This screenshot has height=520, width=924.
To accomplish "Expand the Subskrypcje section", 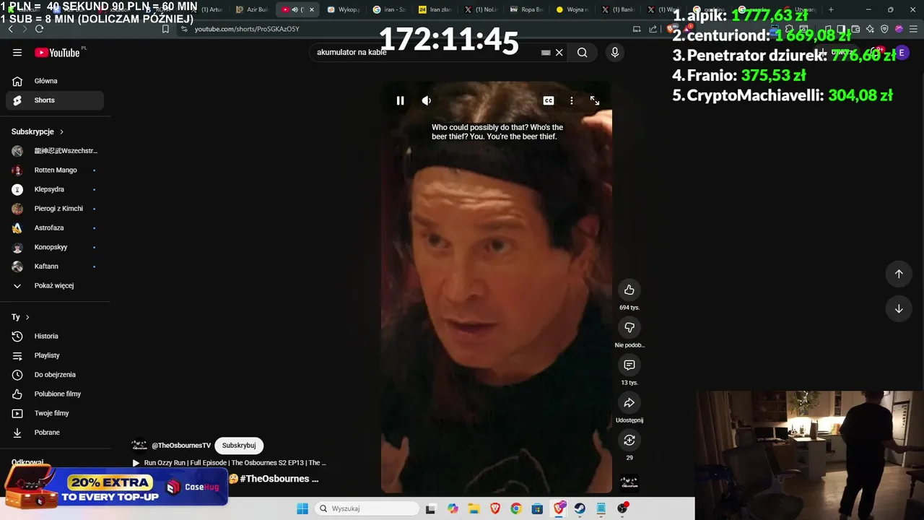I will pos(38,131).
